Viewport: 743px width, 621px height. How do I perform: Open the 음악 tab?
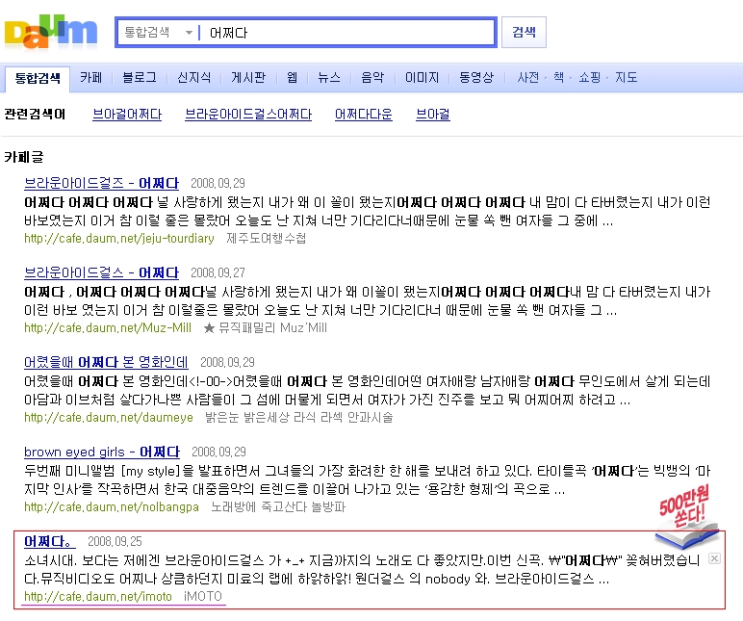(x=372, y=77)
